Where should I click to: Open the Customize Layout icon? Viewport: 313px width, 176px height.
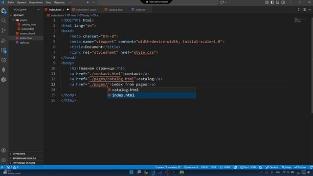coord(267,2)
